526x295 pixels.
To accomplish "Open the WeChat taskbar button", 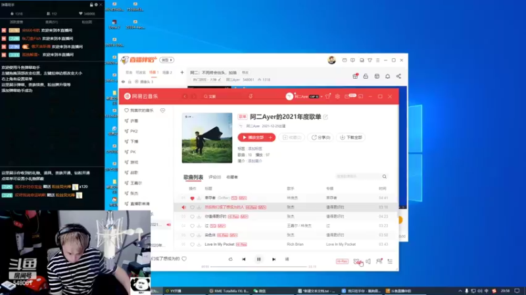I will 260,291.
